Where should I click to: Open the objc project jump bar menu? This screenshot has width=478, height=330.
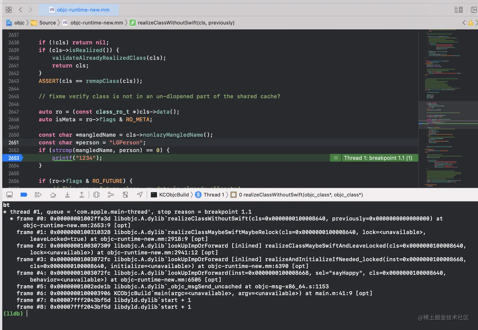(x=19, y=23)
